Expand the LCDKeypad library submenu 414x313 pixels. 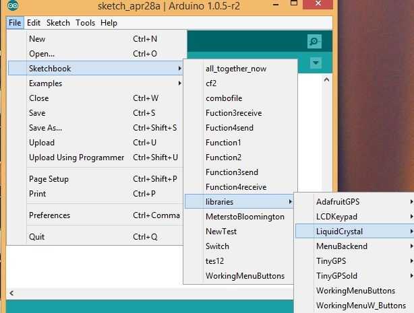(355, 217)
